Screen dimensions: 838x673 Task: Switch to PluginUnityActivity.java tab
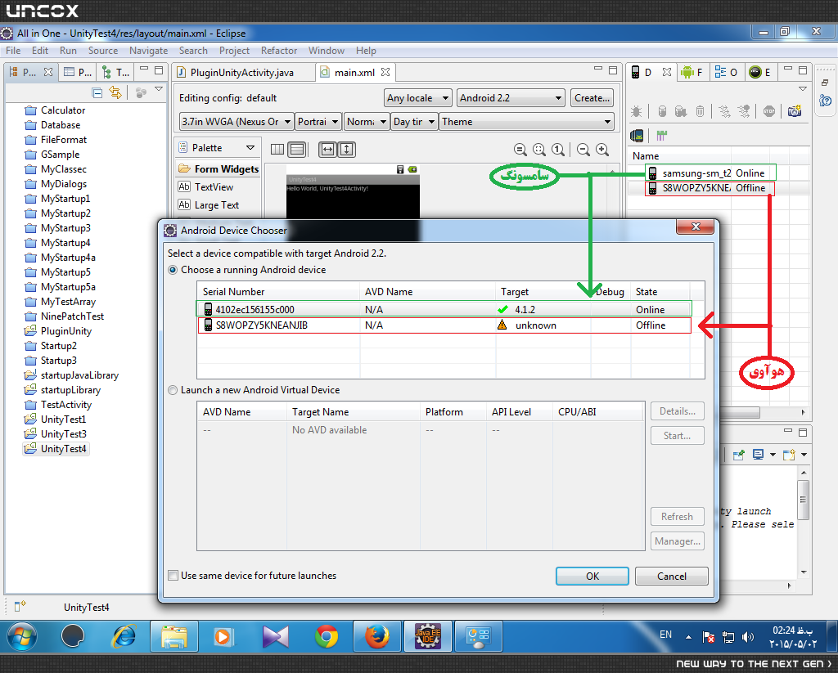(242, 73)
